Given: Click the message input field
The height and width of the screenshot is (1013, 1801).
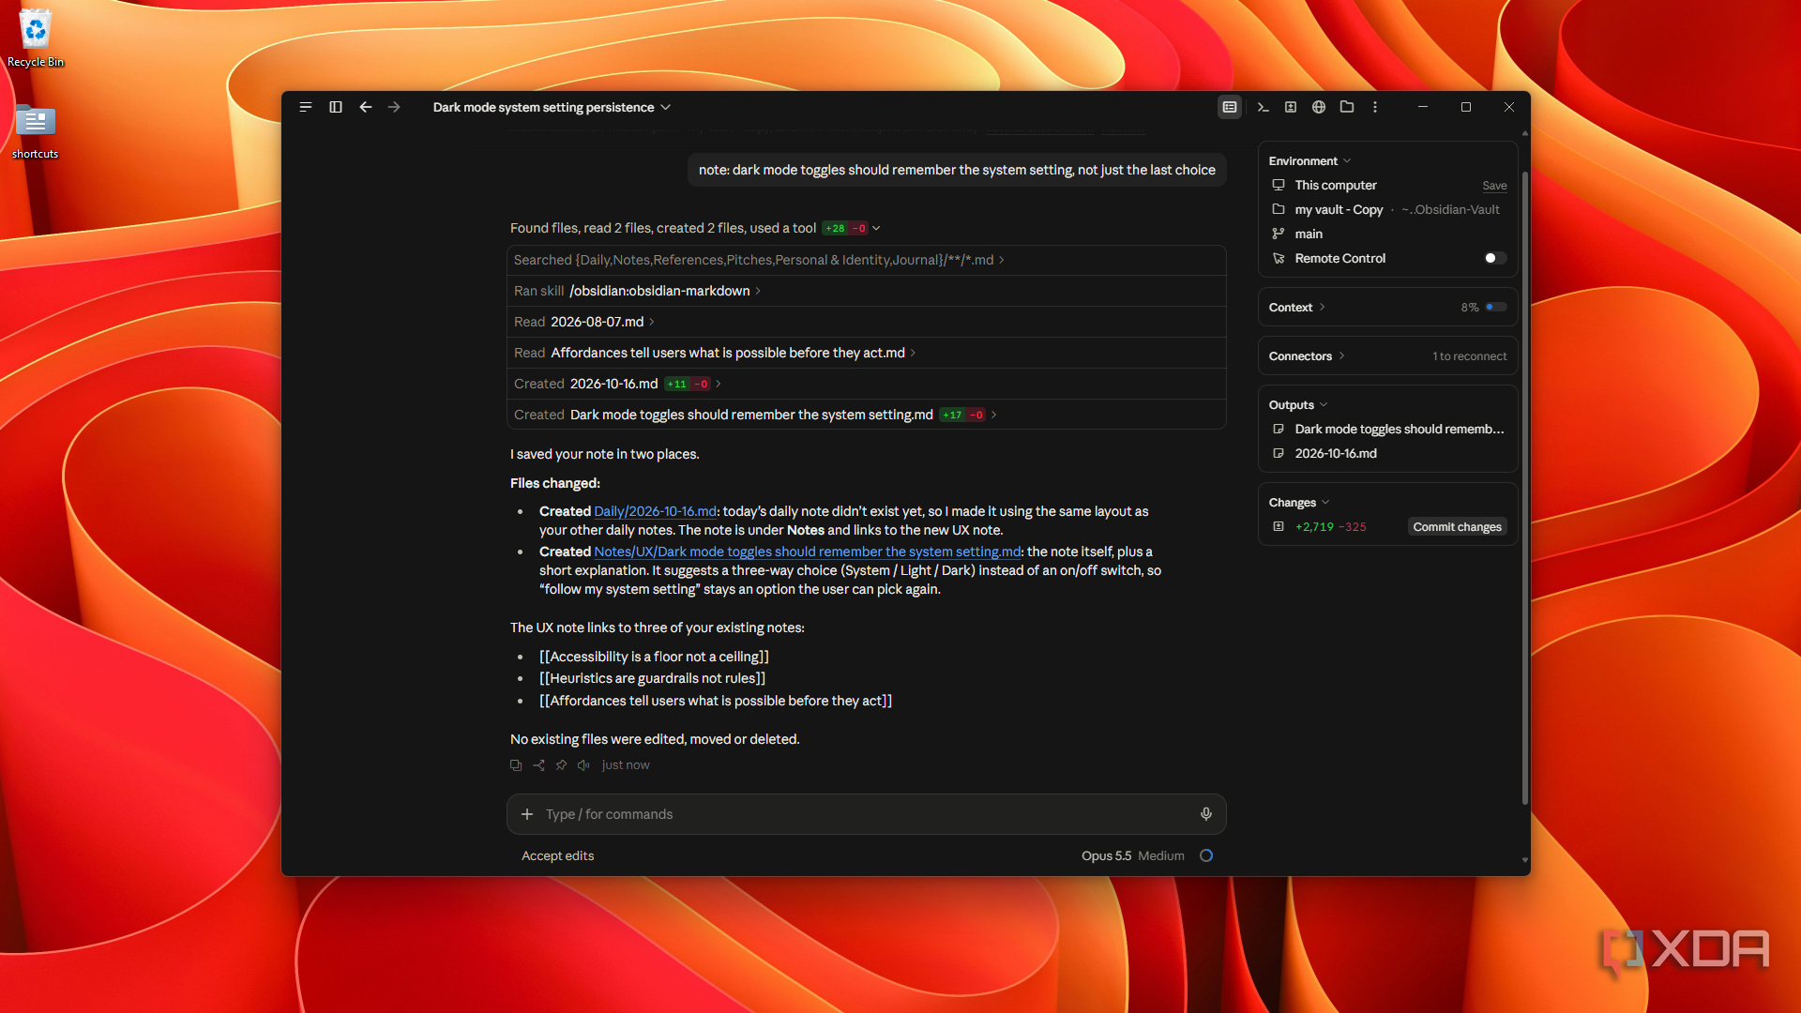Looking at the screenshot, I should (x=866, y=814).
